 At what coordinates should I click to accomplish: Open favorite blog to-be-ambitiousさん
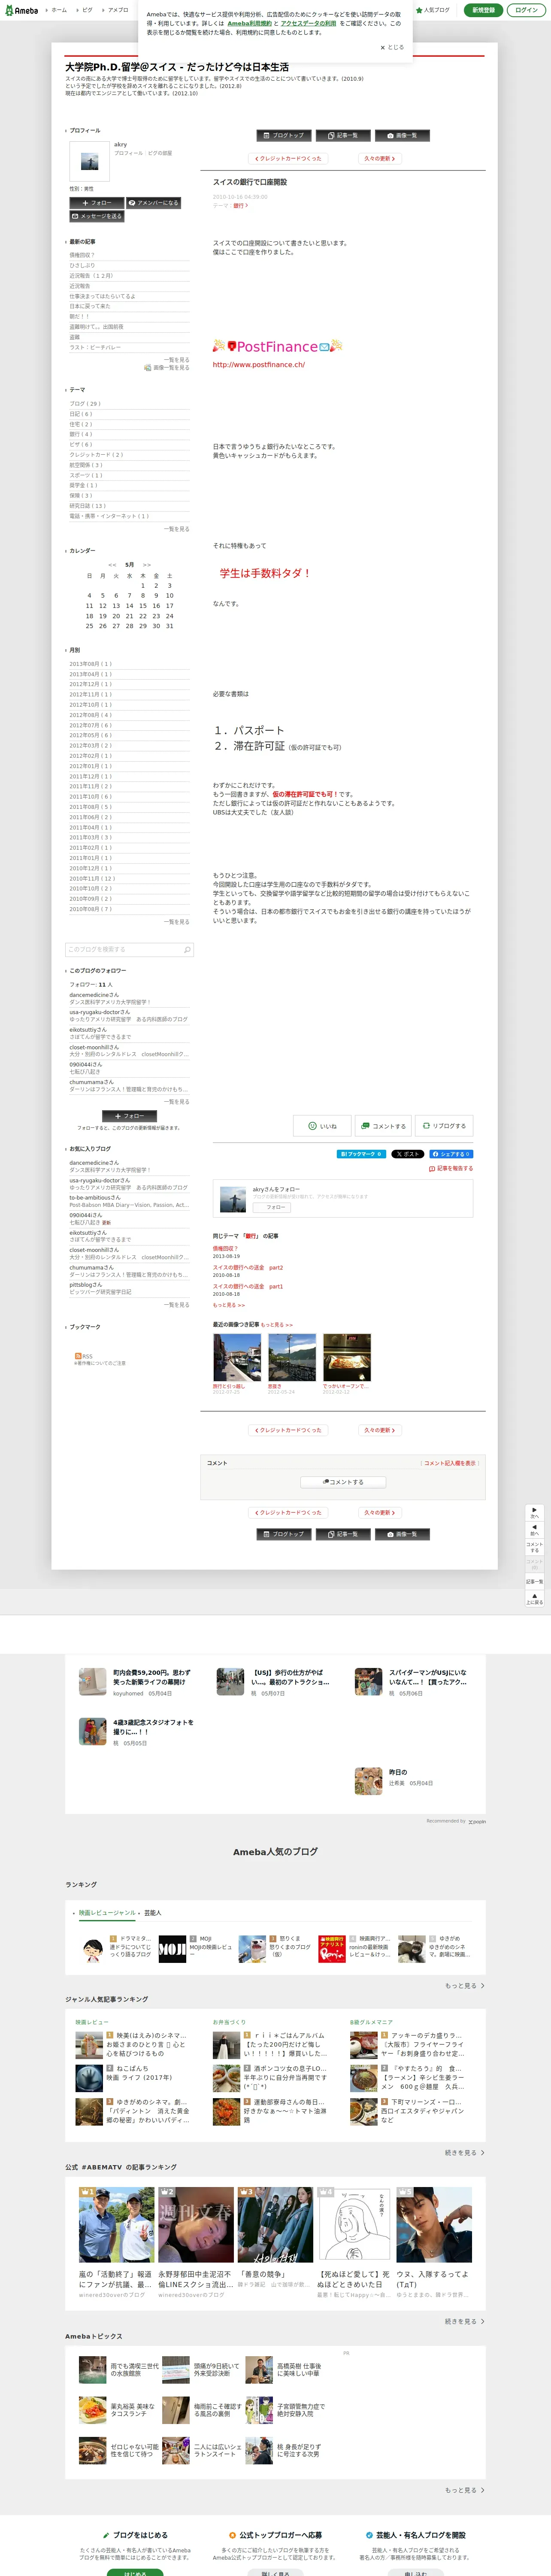coord(95,1198)
